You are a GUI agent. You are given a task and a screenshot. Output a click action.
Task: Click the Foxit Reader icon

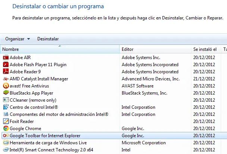click(x=6, y=121)
